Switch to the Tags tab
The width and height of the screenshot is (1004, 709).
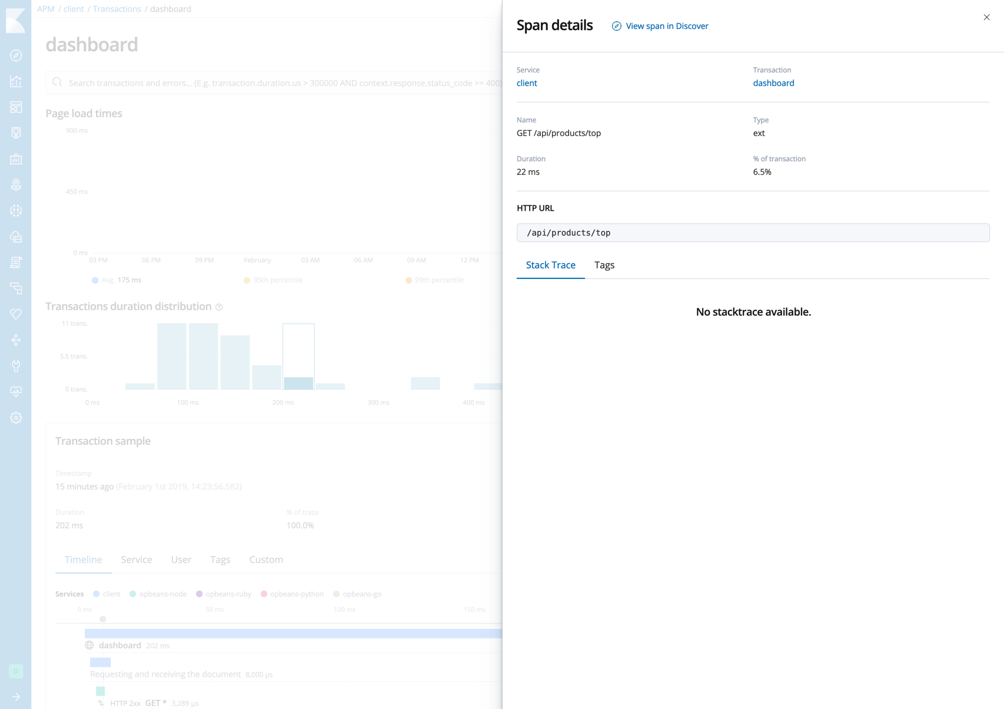[604, 265]
